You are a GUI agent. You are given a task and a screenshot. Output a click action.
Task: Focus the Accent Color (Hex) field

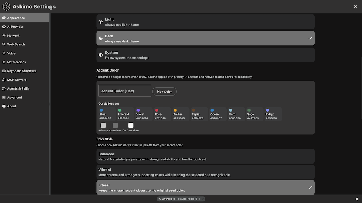coord(125,91)
